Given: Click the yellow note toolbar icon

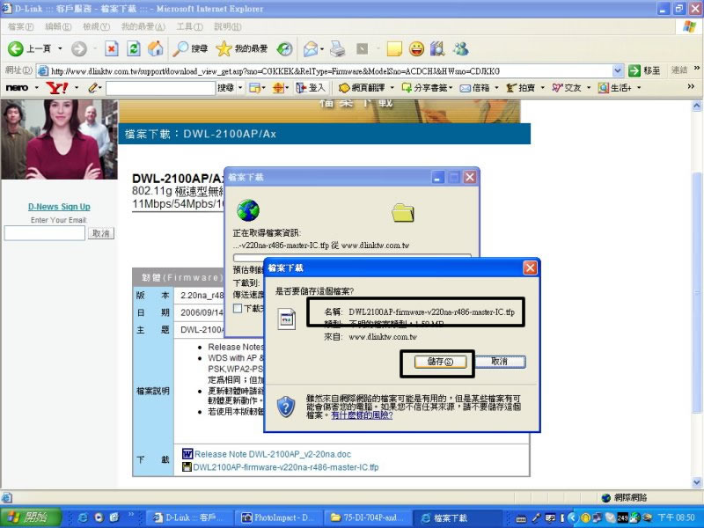Looking at the screenshot, I should click(x=393, y=48).
